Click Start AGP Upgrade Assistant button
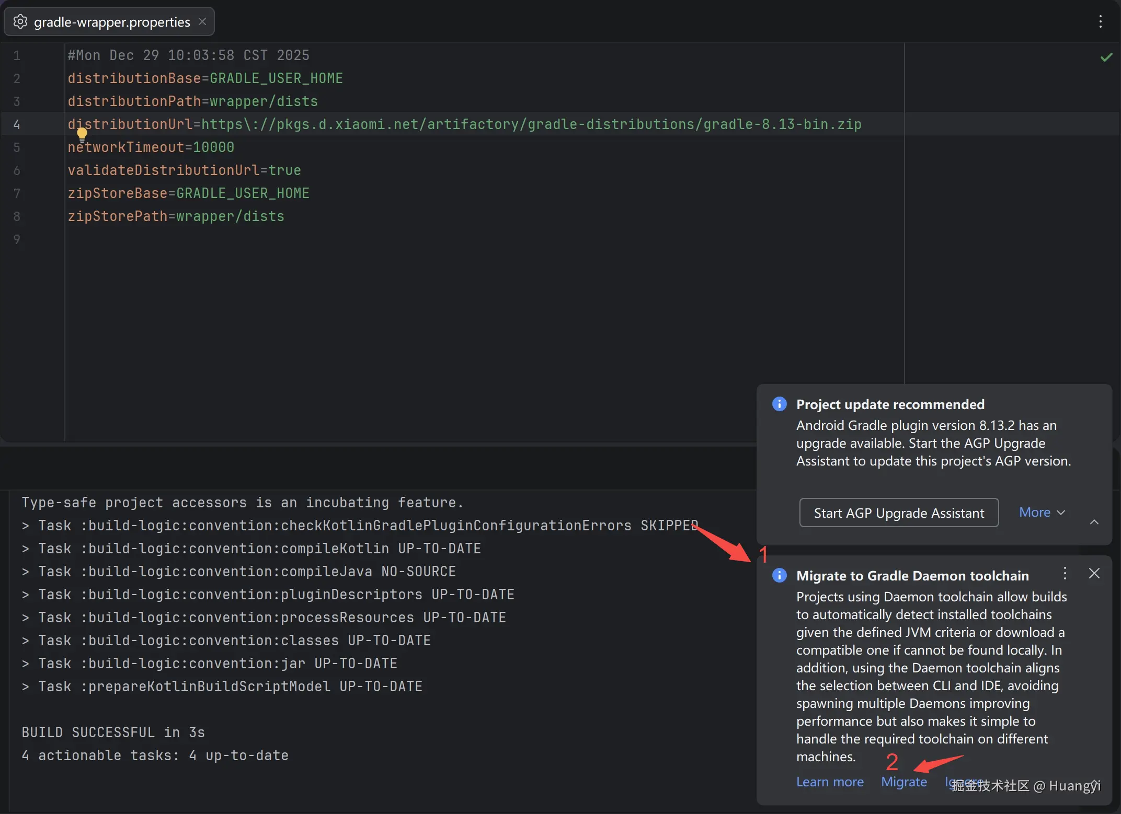Screen dimensions: 1121x814 [898, 513]
